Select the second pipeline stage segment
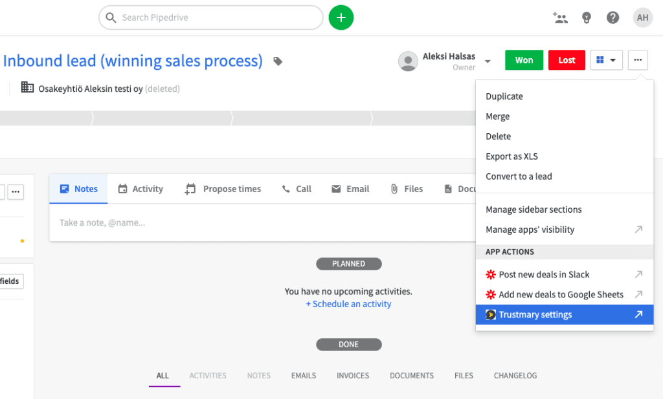The width and height of the screenshot is (663, 399). [x=163, y=118]
